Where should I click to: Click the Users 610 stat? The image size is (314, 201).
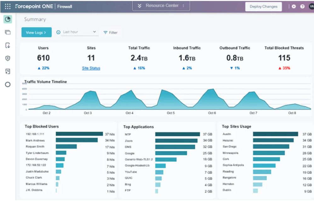pyautogui.click(x=43, y=58)
